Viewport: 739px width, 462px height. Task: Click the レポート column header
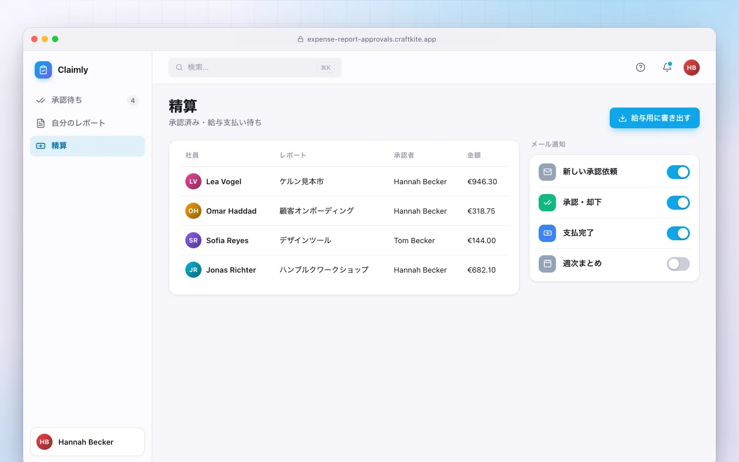[x=293, y=155]
